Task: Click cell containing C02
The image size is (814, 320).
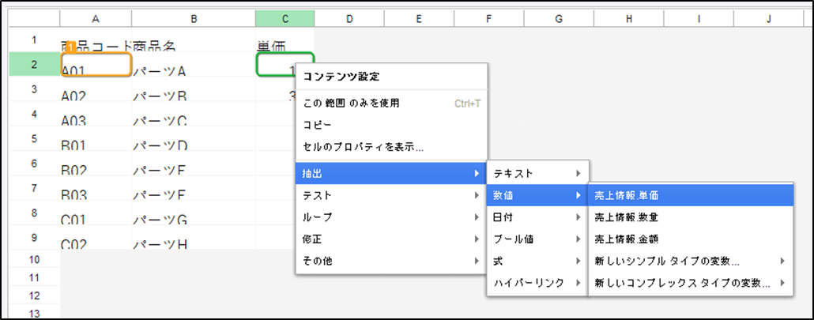Action: click(x=96, y=238)
